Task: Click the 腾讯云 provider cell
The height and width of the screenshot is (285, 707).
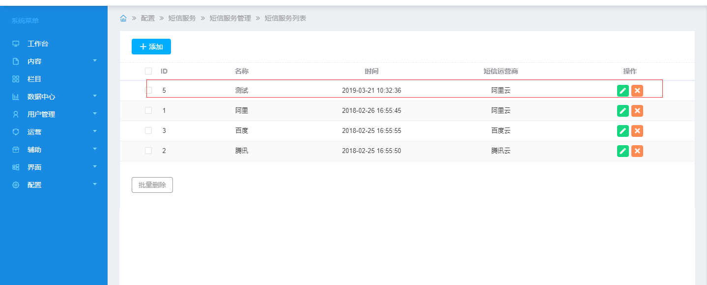Action: tap(501, 151)
